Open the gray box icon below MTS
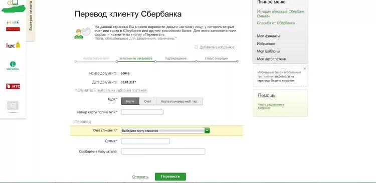 (x=13, y=105)
